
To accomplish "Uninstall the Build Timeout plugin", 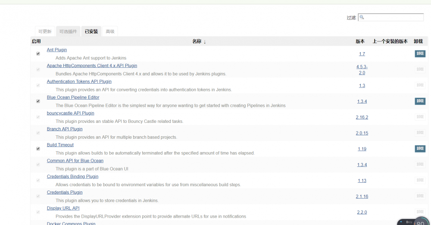I will 420,149.
